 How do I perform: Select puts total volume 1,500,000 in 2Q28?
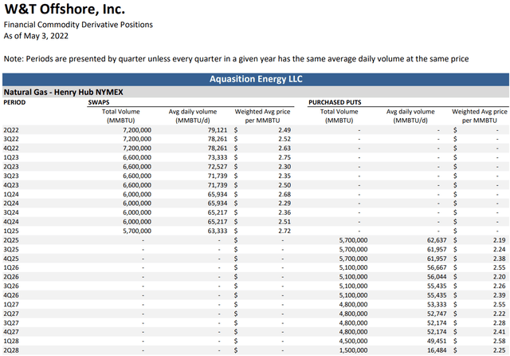(353, 350)
